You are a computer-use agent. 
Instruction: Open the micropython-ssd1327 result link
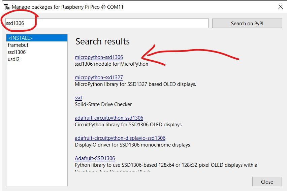(x=99, y=77)
